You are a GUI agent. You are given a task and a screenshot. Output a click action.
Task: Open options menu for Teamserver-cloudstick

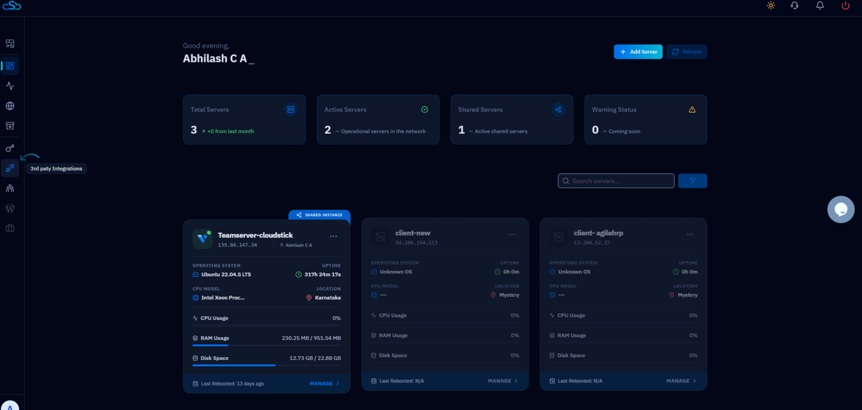point(333,236)
